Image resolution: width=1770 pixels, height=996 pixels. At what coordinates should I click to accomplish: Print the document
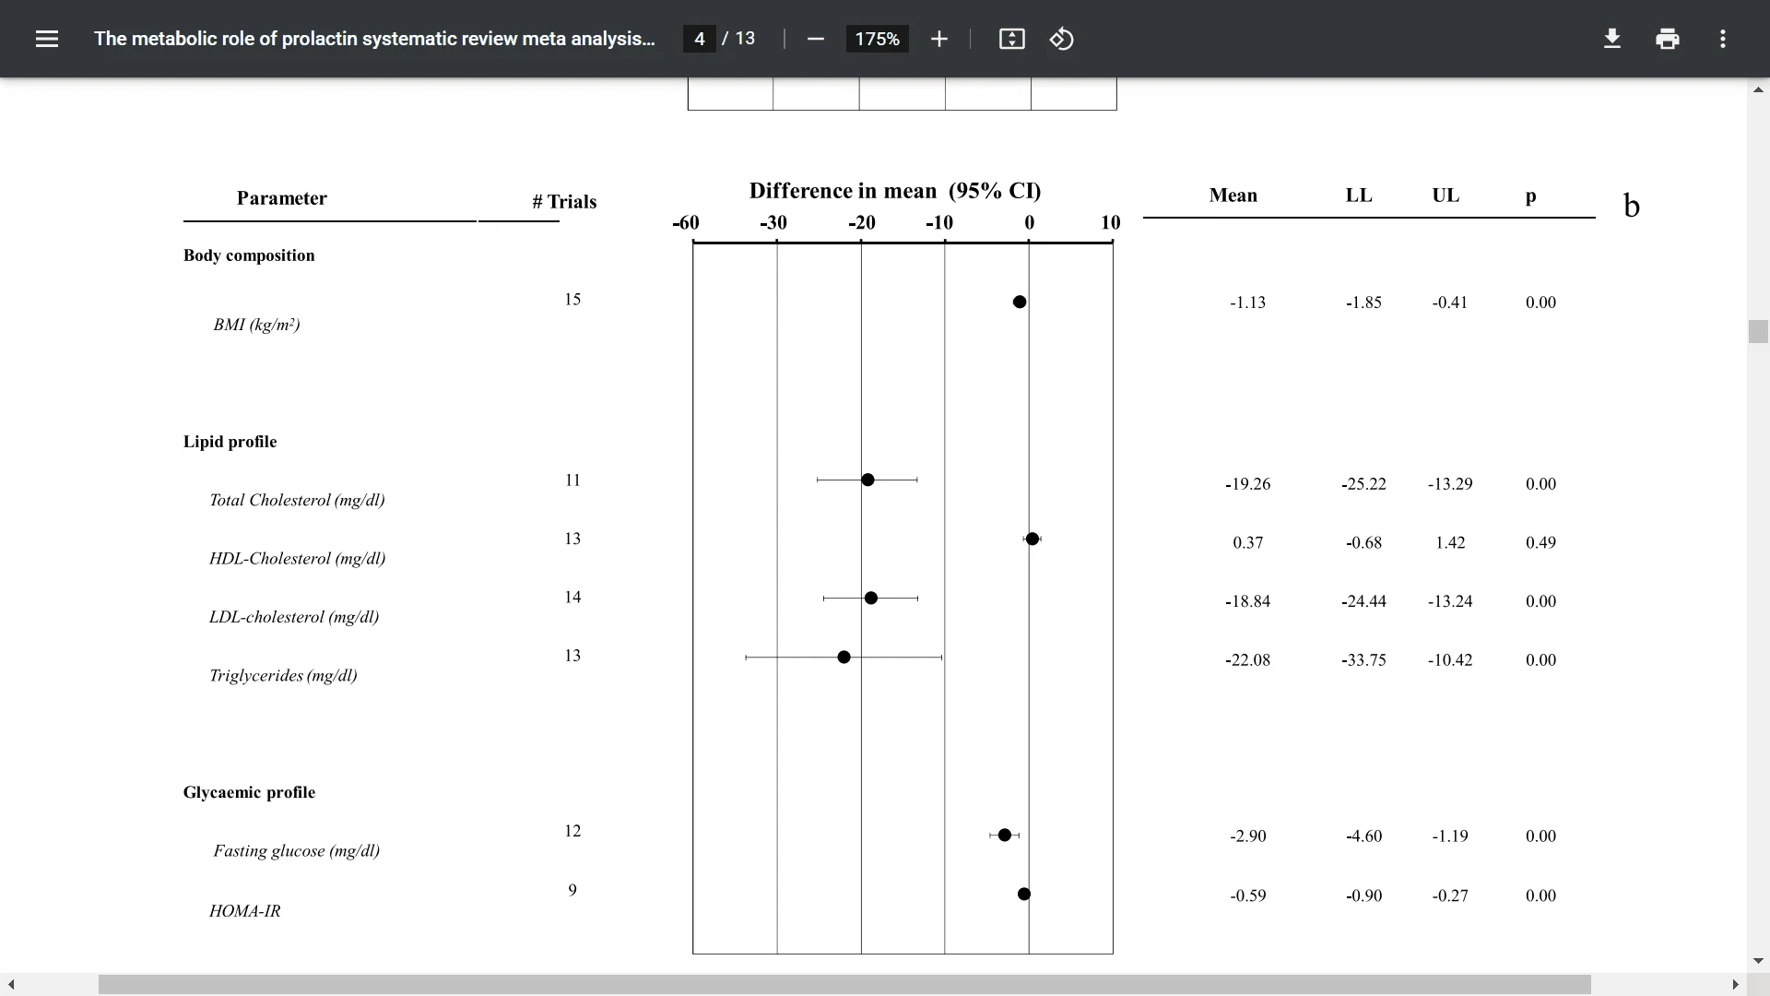pyautogui.click(x=1667, y=39)
